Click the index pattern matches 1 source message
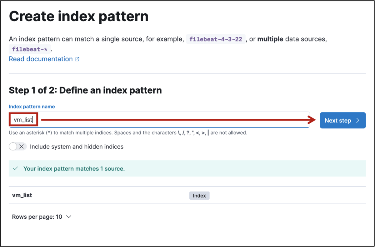 pos(74,169)
